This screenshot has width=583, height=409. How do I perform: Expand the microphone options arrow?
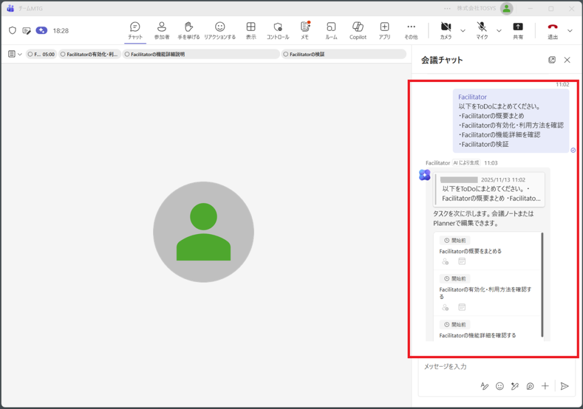(499, 30)
